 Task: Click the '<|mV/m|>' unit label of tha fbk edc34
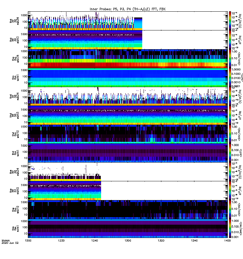[x=239, y=59]
